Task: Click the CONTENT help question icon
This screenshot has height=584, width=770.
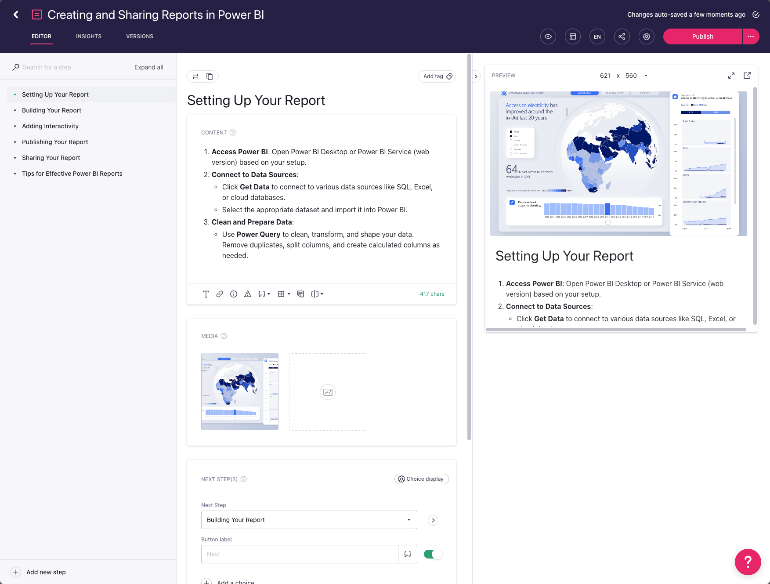Action: (x=233, y=133)
